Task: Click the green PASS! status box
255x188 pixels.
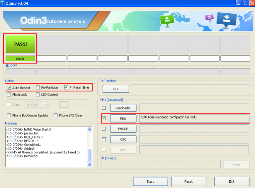Action: [x=21, y=44]
